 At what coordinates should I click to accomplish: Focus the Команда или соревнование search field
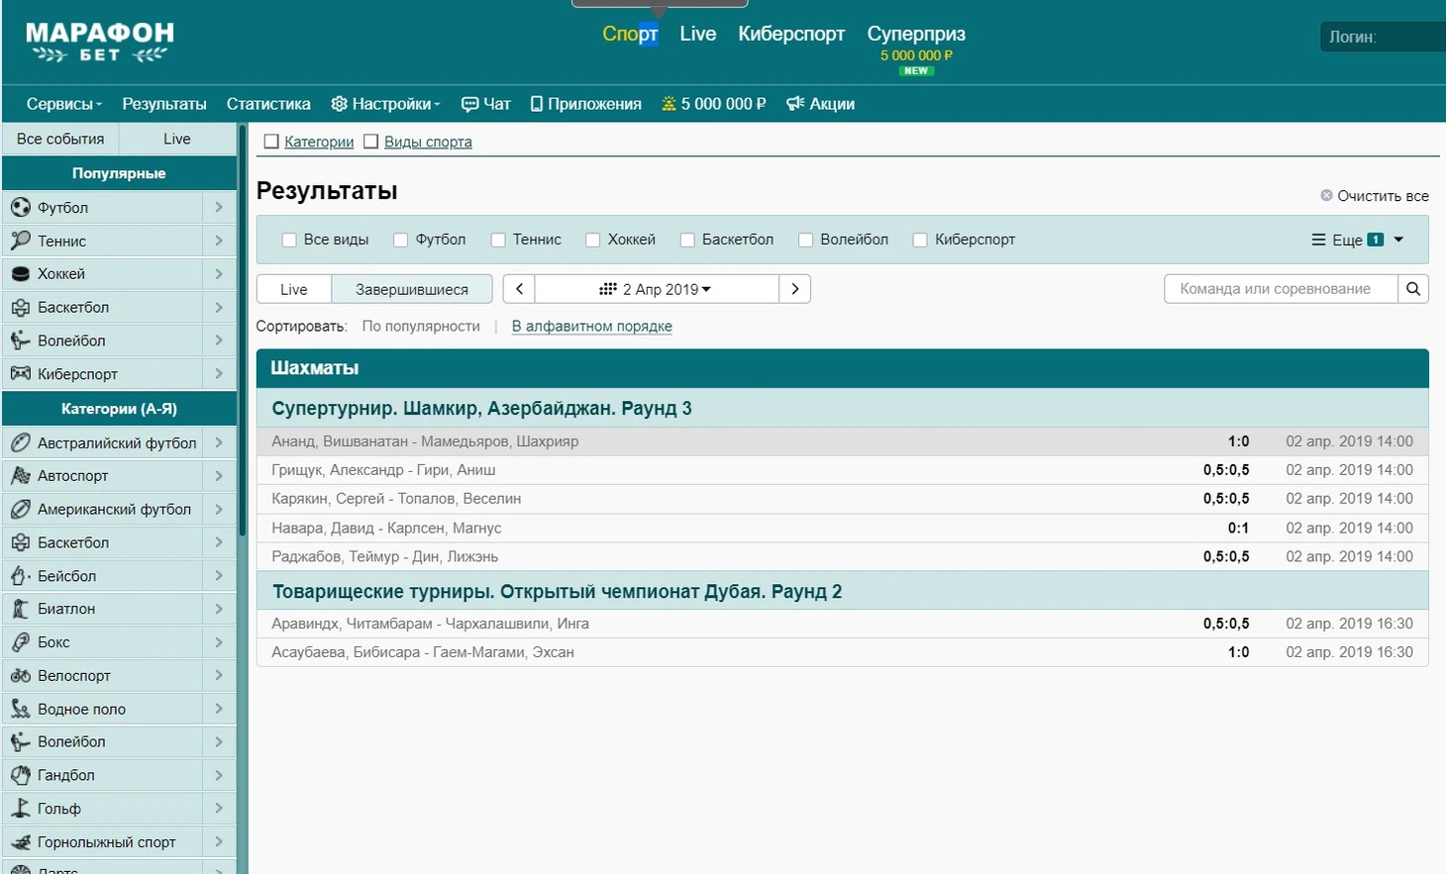point(1280,289)
